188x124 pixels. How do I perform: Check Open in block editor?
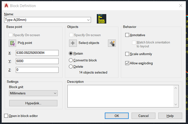point(6,116)
